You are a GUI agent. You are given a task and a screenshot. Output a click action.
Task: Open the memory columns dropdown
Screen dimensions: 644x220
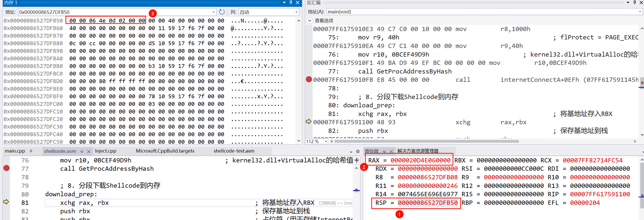(x=296, y=12)
